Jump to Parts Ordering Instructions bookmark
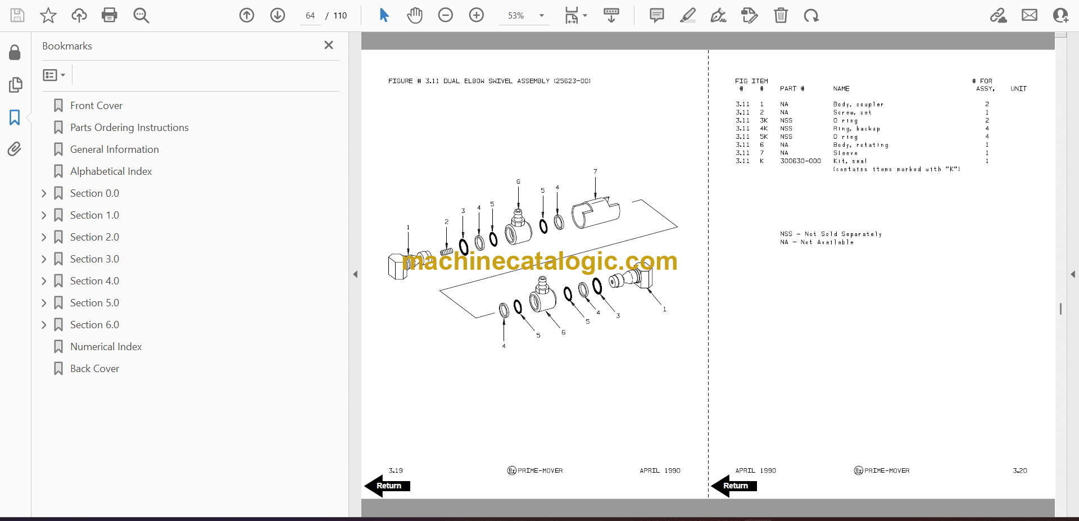1079x521 pixels. pos(129,128)
